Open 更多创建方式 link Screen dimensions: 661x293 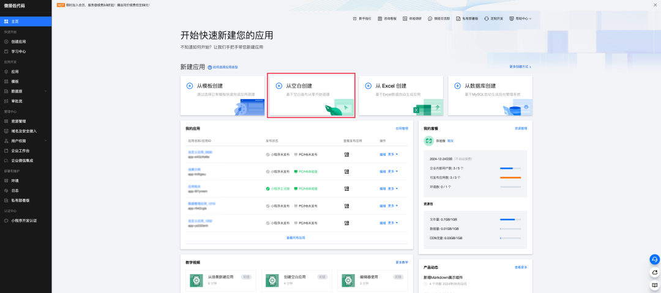point(520,67)
